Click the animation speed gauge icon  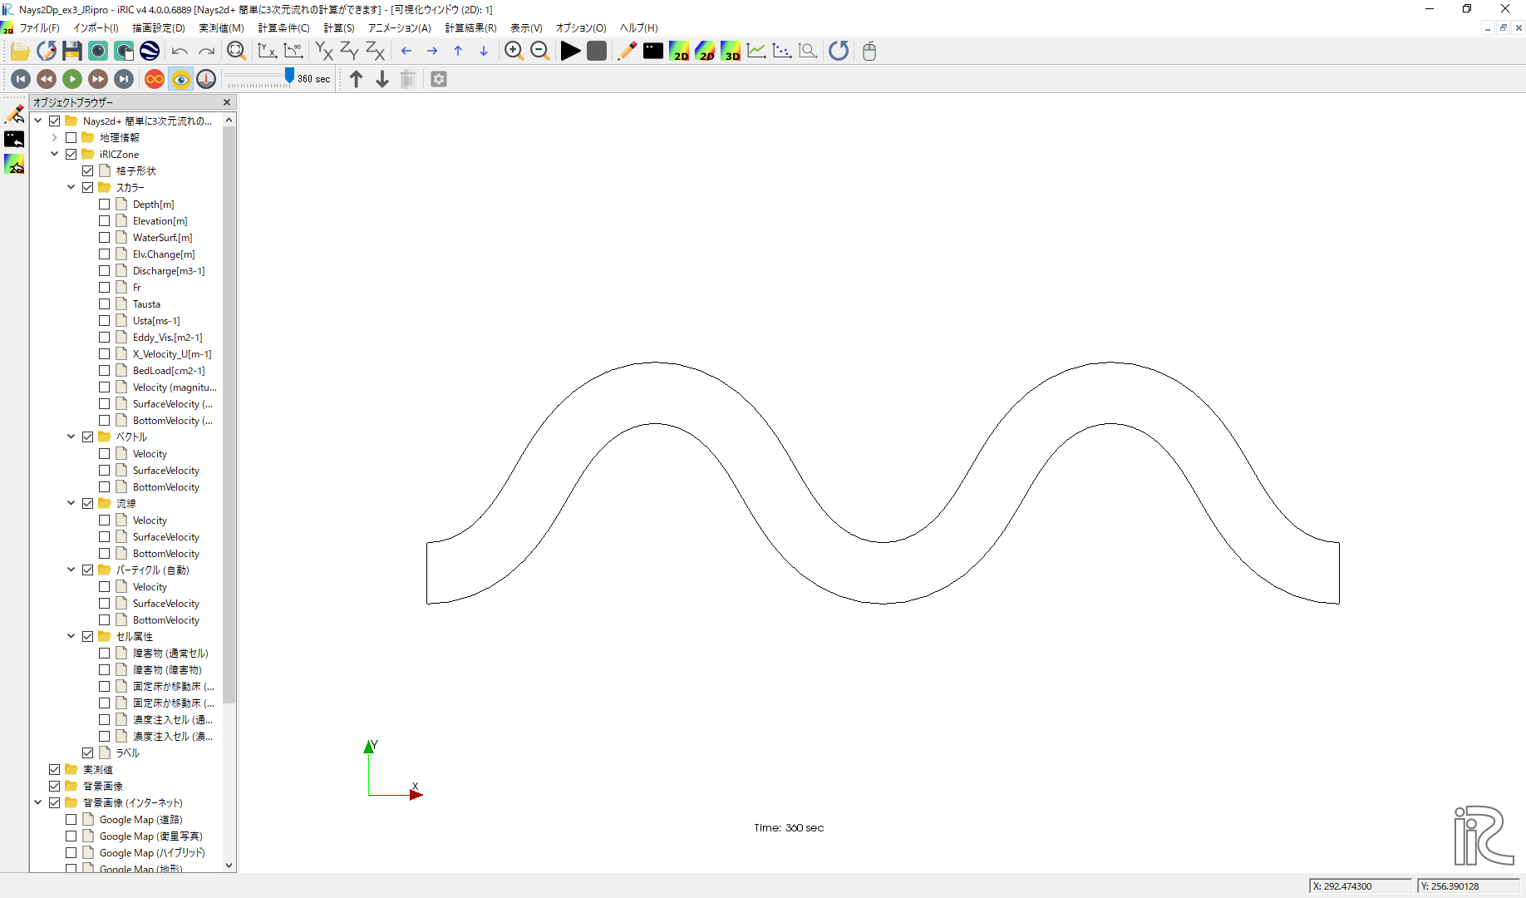click(206, 79)
